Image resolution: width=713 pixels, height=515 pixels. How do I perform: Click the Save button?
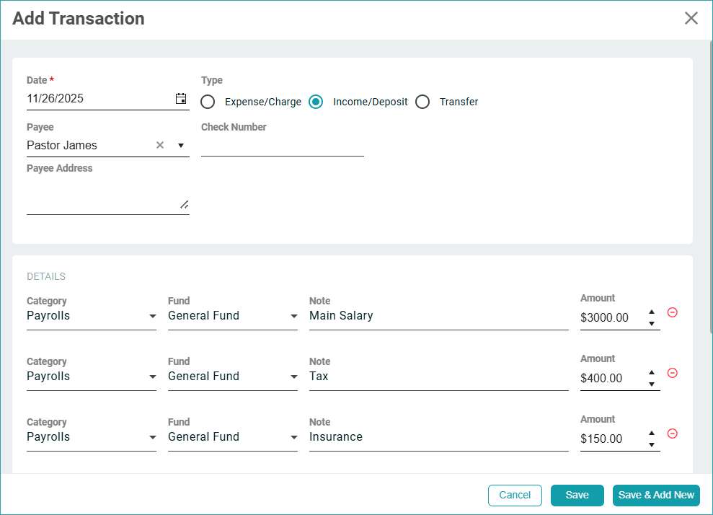(x=577, y=495)
